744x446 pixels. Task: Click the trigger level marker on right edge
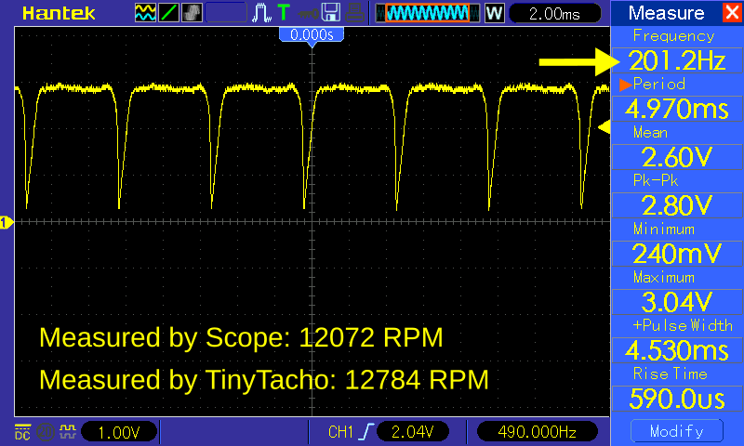604,127
